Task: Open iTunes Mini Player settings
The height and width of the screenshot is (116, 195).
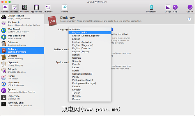Action: pos(22,77)
